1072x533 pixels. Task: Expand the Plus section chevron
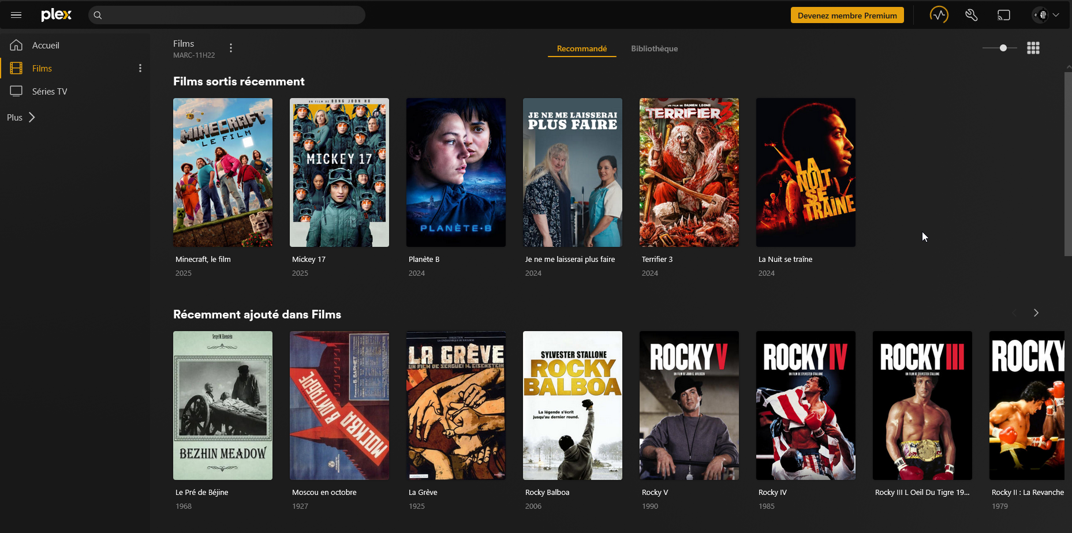point(32,117)
